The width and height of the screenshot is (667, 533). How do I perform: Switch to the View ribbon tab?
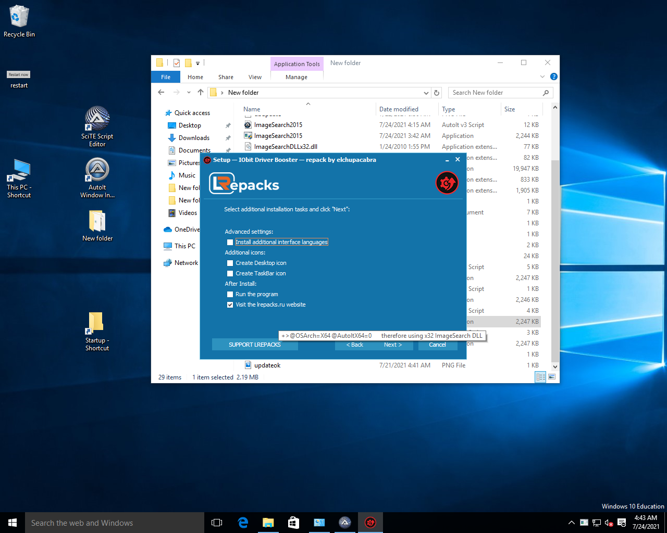pos(255,77)
